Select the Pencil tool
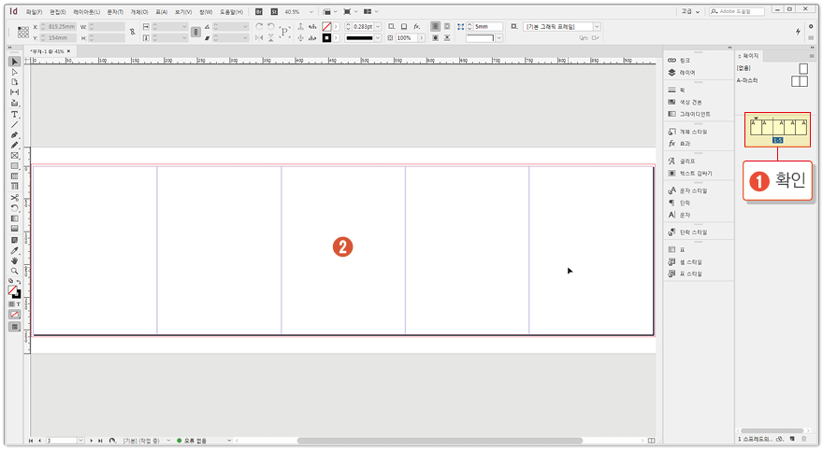The width and height of the screenshot is (823, 449). 15,145
